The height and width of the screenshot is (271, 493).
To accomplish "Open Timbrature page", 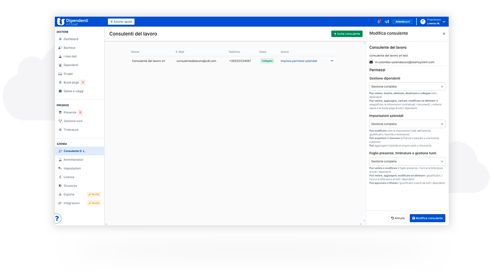I will (x=71, y=129).
